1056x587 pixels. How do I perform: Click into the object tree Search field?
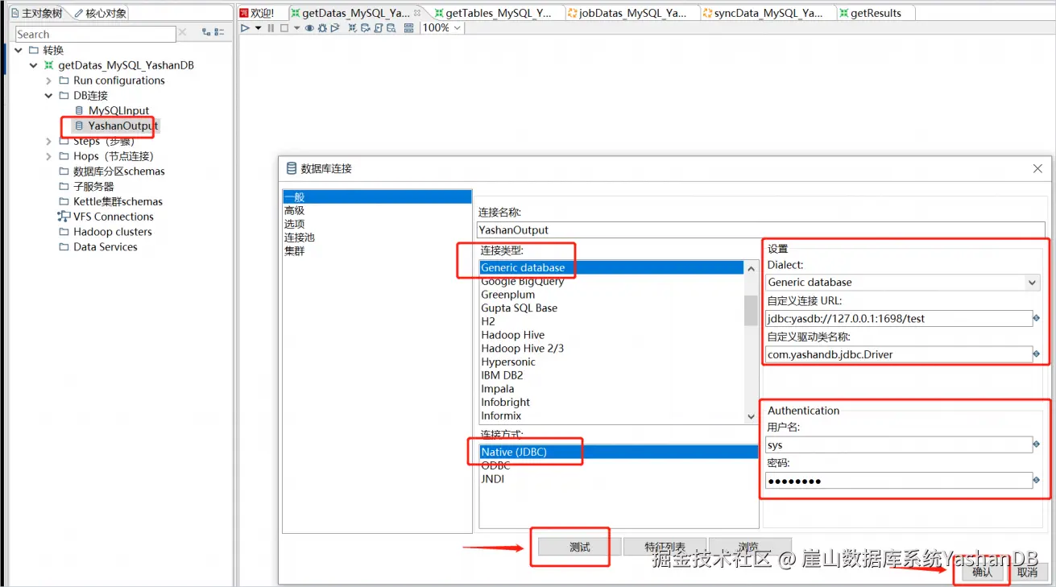[x=95, y=34]
